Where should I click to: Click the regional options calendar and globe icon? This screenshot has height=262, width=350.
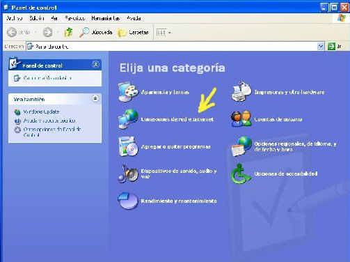tap(241, 146)
